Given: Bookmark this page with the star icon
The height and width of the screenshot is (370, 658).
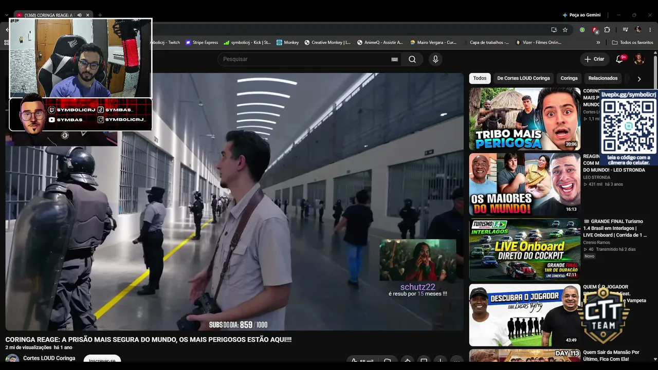Looking at the screenshot, I should (x=565, y=30).
